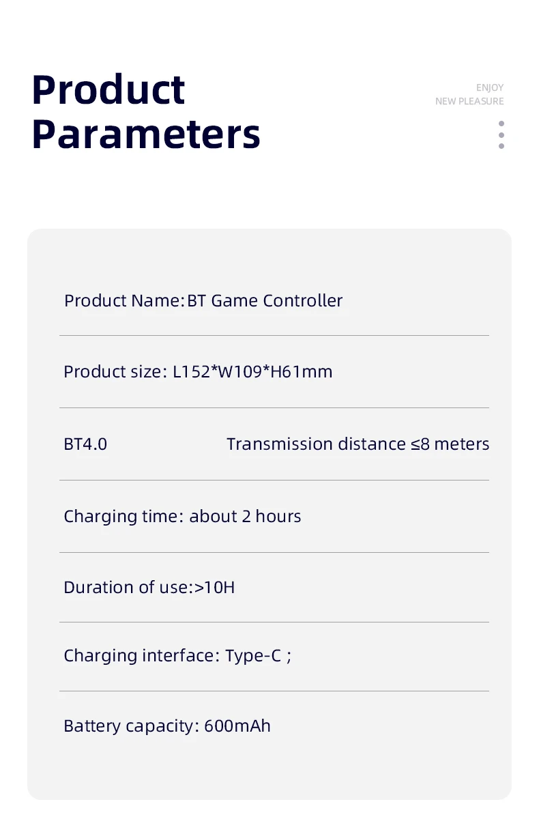
Task: Select the "about 2 hours" value
Action: pos(245,517)
